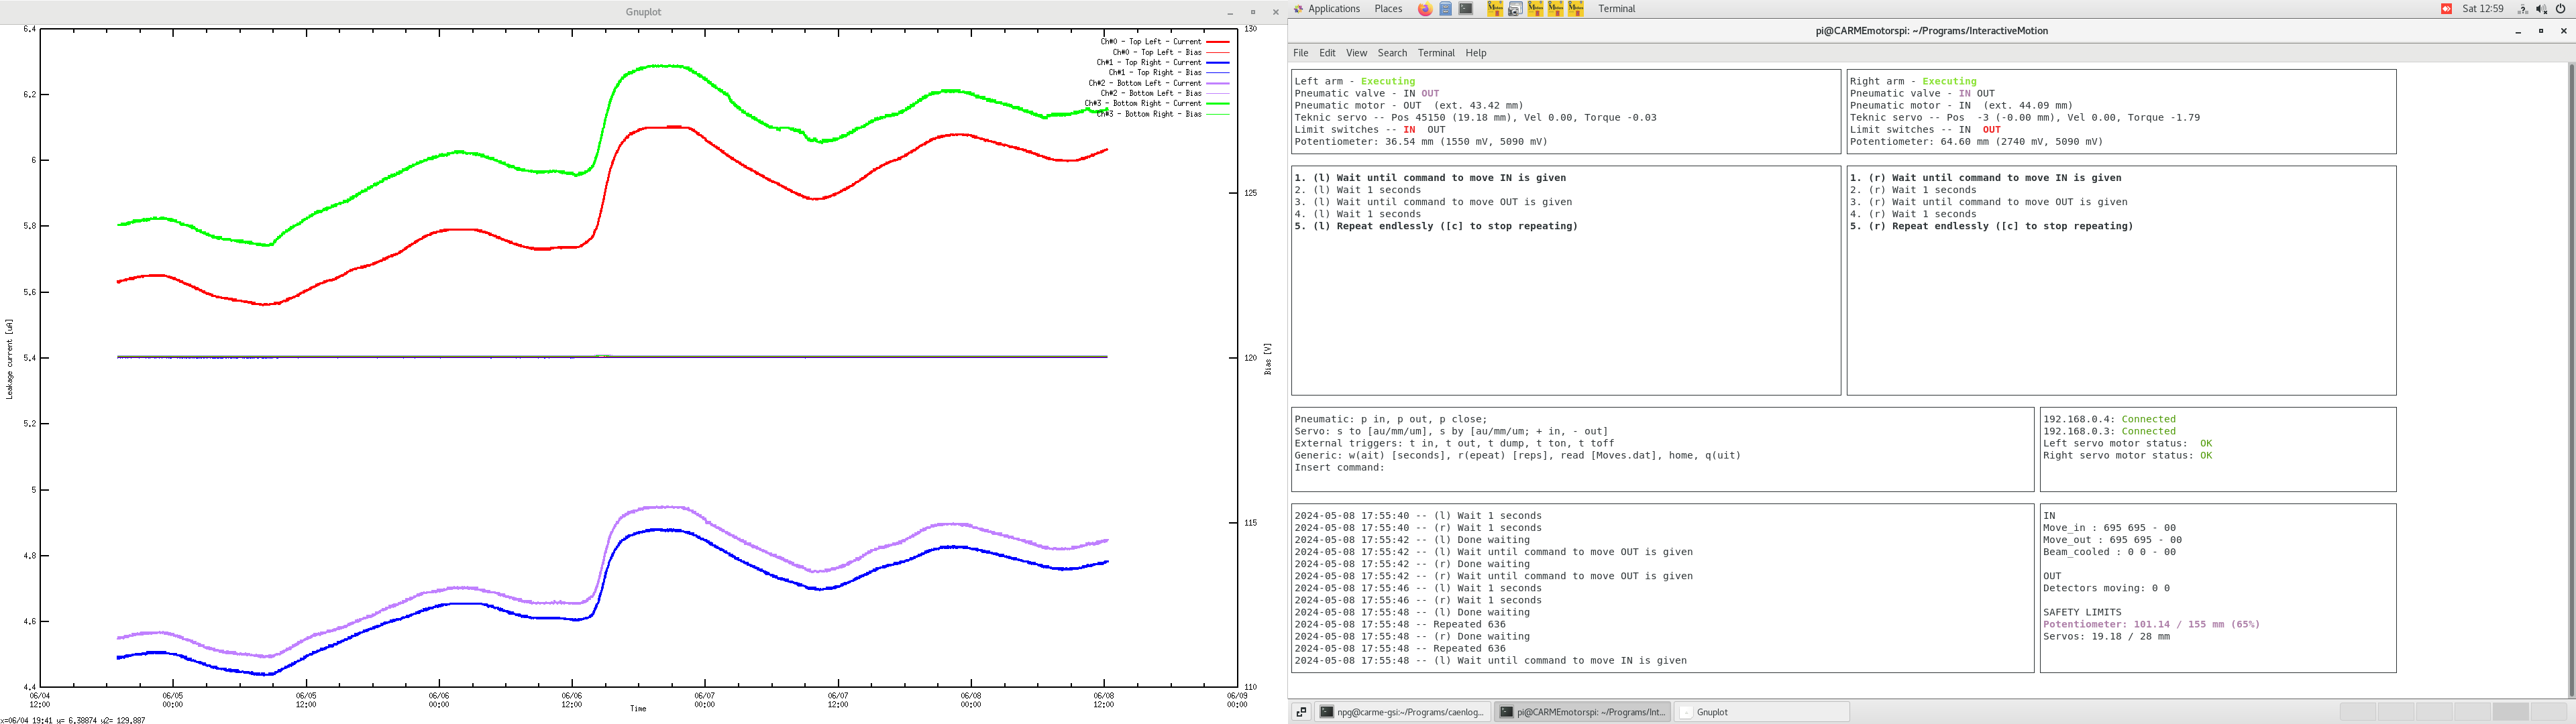Open the Applications menu
The height and width of the screenshot is (724, 2576).
(1333, 9)
